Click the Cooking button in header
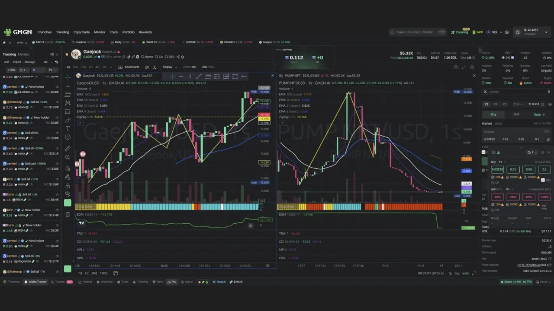 click(x=460, y=32)
